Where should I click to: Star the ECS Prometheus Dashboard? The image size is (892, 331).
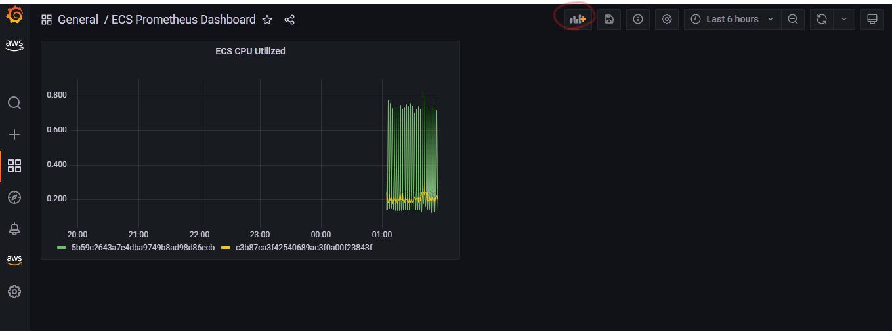(x=267, y=20)
